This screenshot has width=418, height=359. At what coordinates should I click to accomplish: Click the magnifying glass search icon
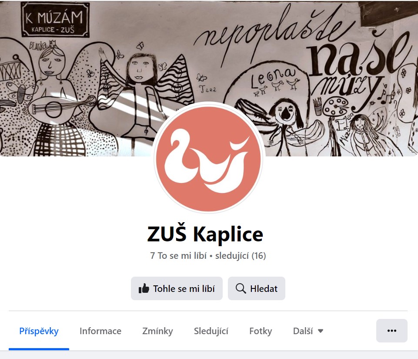coord(241,288)
